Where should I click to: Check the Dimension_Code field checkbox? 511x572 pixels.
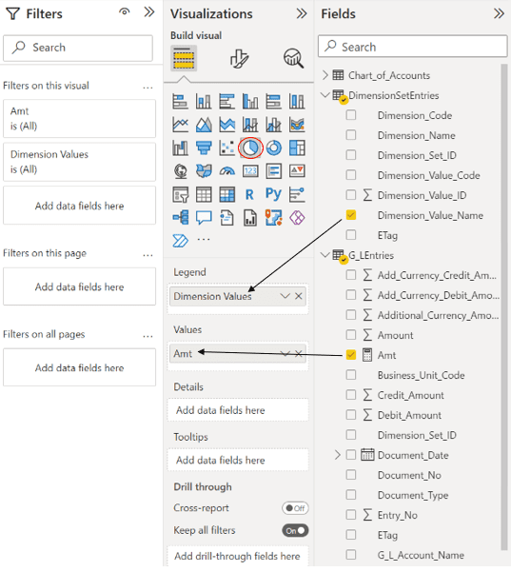point(351,115)
